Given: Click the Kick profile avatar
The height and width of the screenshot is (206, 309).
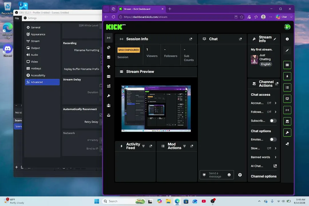Looking at the screenshot, I should [x=287, y=27].
